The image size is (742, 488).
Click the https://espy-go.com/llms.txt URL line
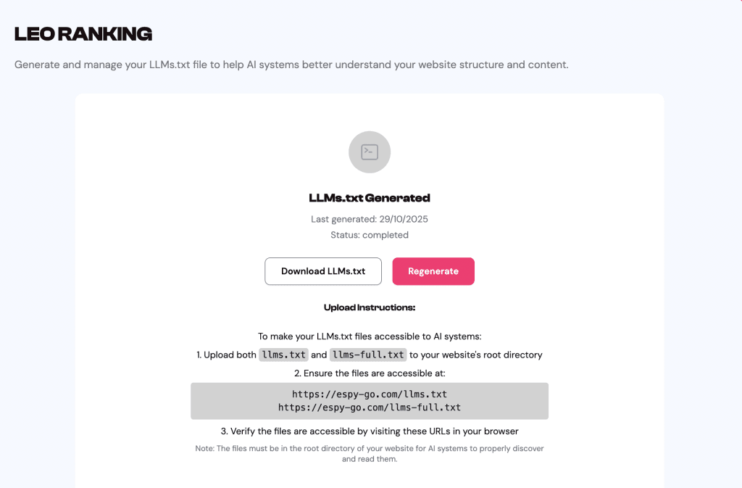[370, 394]
